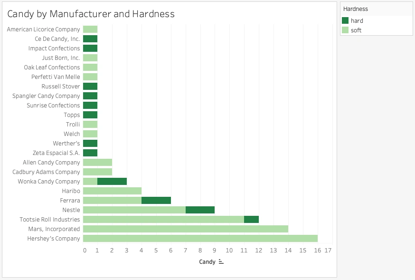
Task: Click the hard segment of Ferrara bar
Action: [x=156, y=201]
